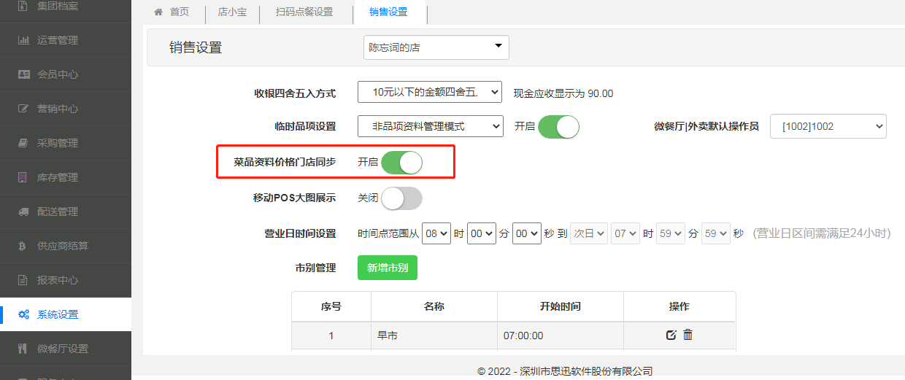905x380 pixels.
Task: Click the green 新增市别 button
Action: click(x=387, y=268)
